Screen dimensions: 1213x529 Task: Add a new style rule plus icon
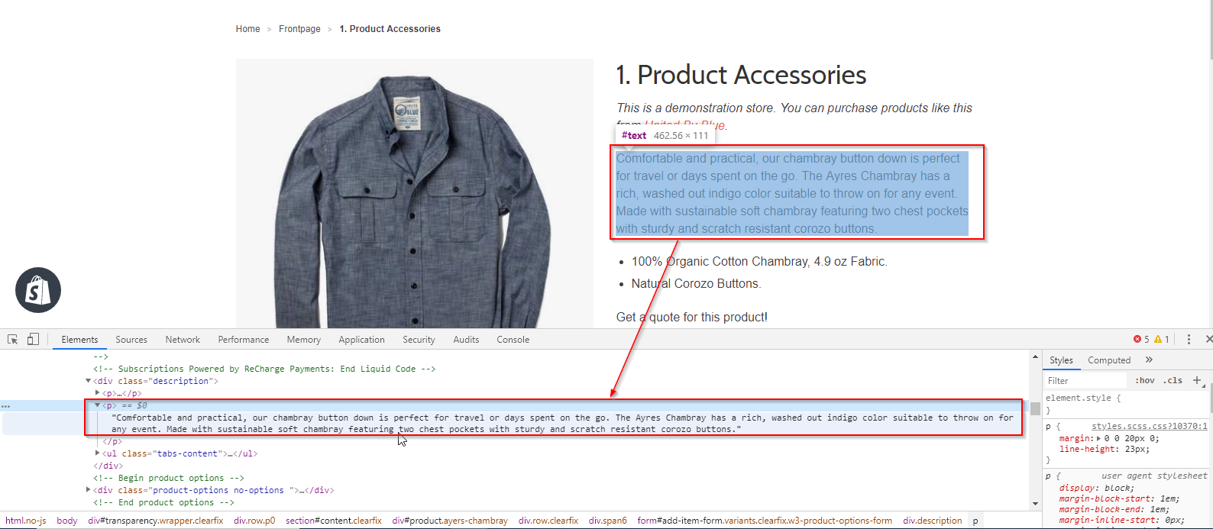click(1197, 380)
